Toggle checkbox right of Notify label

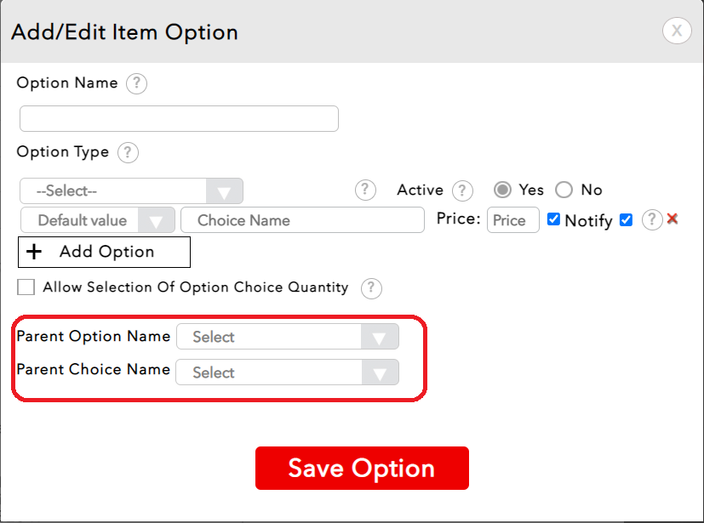pos(627,219)
